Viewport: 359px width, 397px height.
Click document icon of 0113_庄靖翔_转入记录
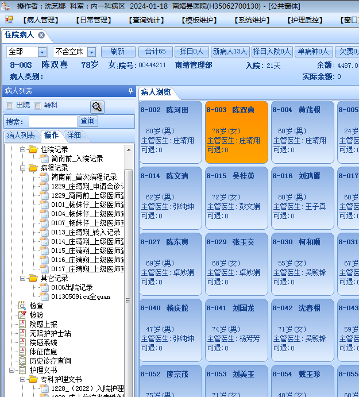tap(44, 232)
